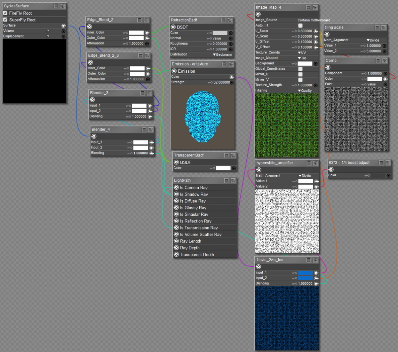The image size is (398, 352).
Task: Enable Auto_Fit on Image_Map_4
Action: click(x=300, y=25)
